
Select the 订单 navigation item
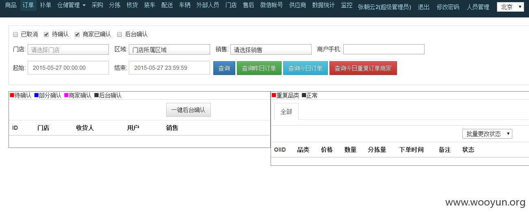[28, 5]
